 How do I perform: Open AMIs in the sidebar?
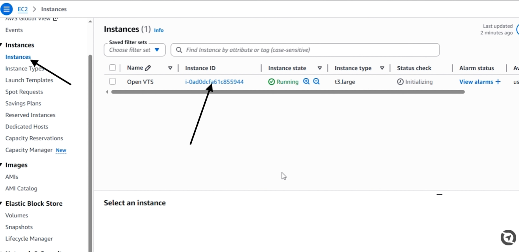tap(12, 177)
